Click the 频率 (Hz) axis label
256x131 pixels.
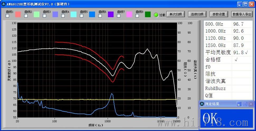click(x=96, y=125)
